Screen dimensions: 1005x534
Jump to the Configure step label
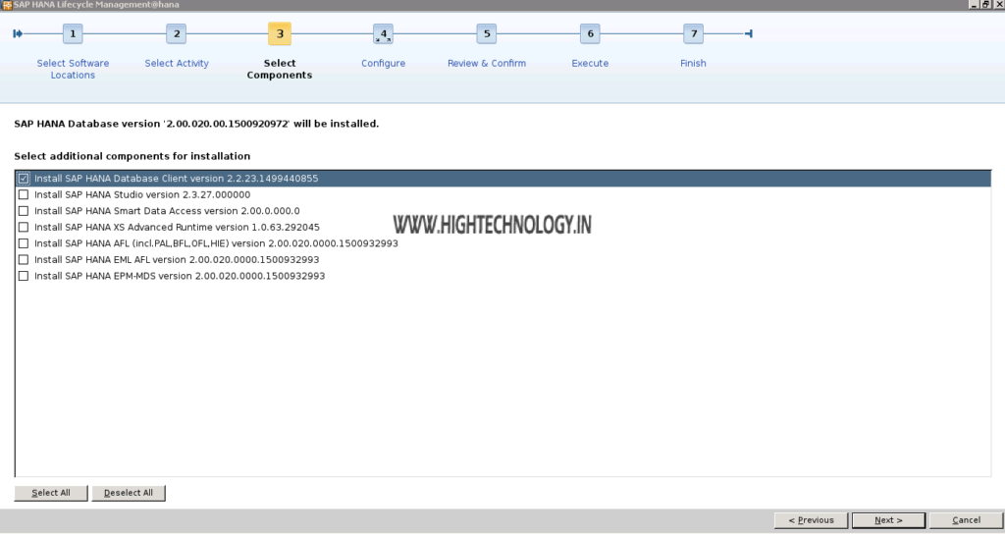coord(384,63)
